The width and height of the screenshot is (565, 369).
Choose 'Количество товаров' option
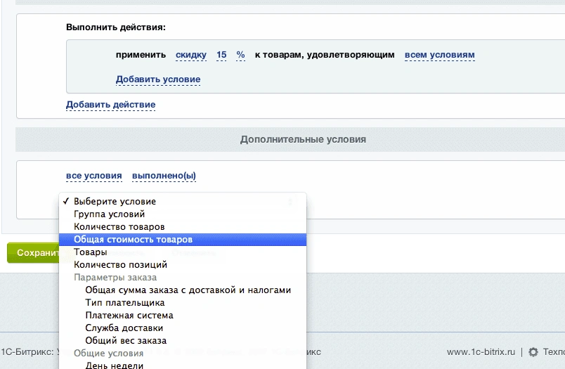click(183, 226)
